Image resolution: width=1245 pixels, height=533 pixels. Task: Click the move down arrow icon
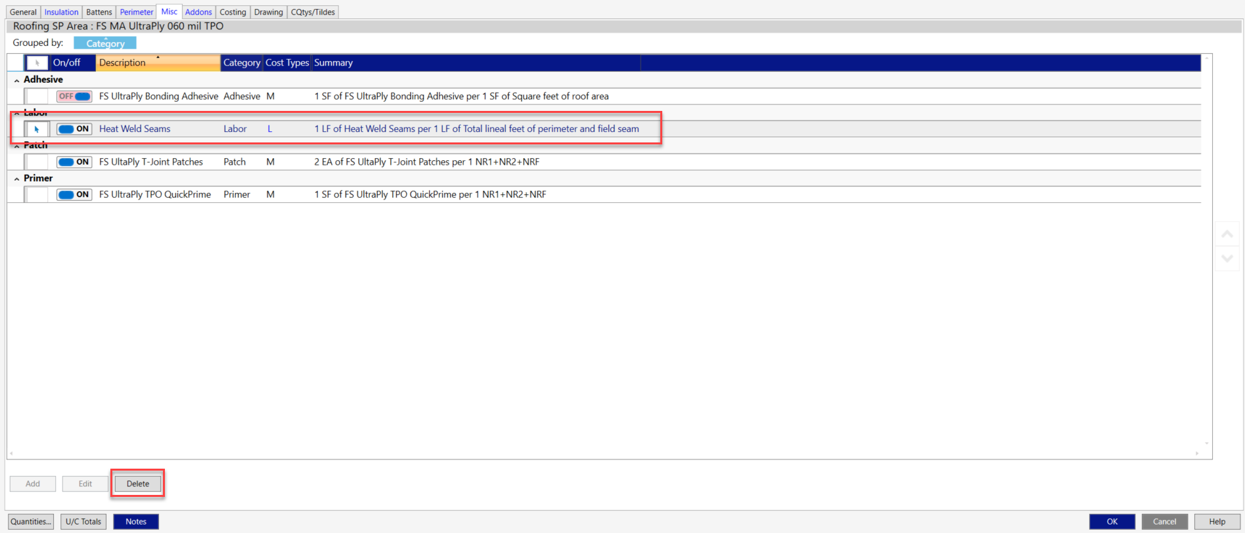click(1227, 258)
